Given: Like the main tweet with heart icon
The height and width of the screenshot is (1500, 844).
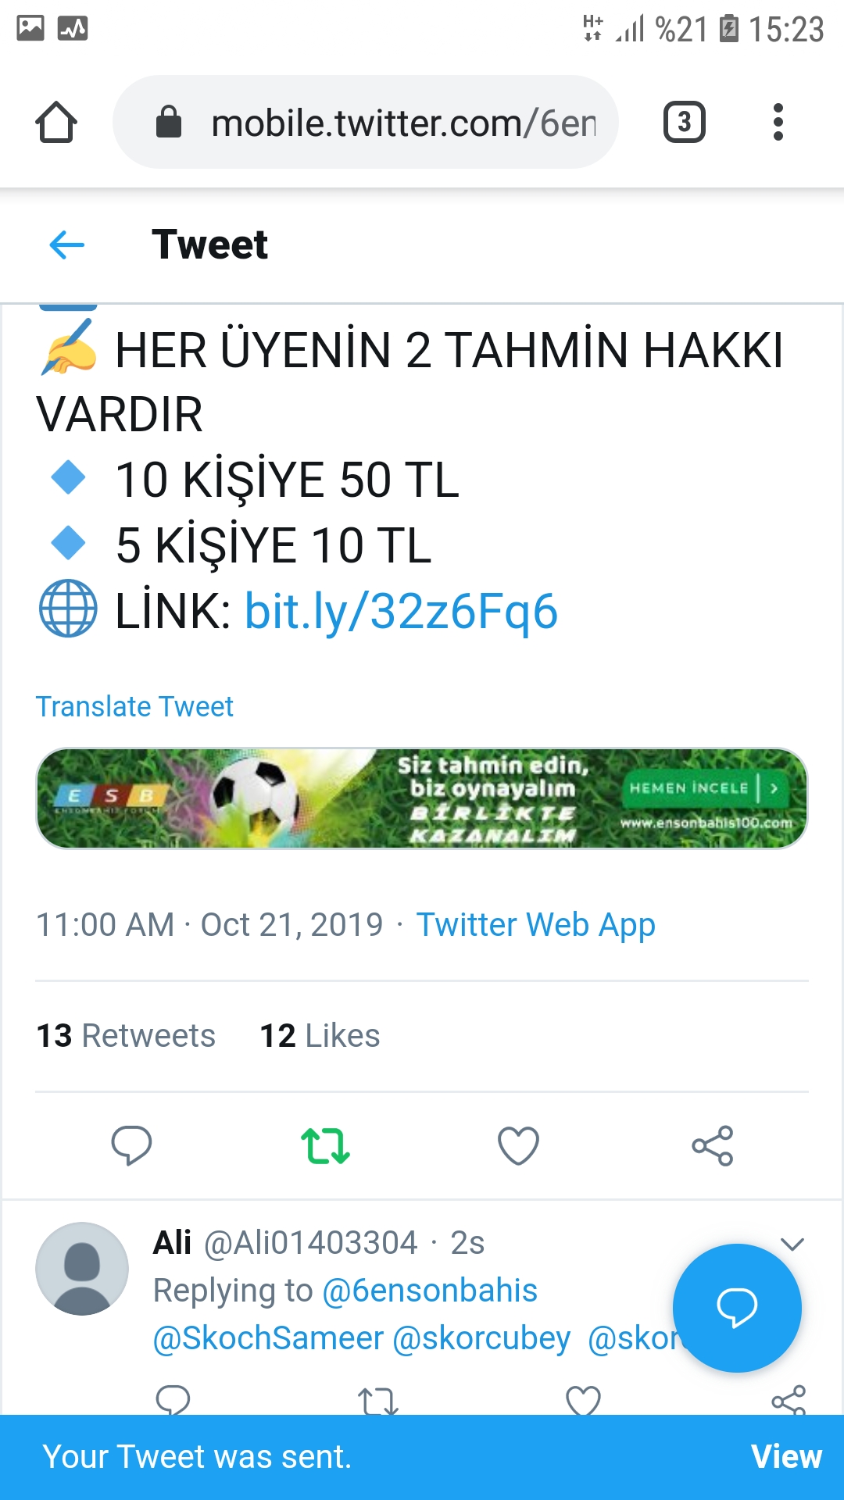Looking at the screenshot, I should pyautogui.click(x=518, y=1145).
